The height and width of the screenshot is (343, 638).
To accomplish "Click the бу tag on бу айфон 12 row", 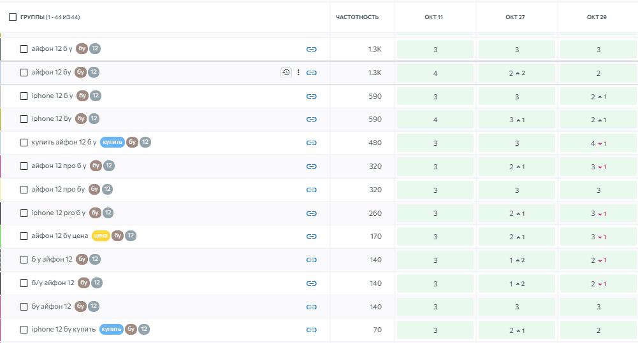I will 80,307.
